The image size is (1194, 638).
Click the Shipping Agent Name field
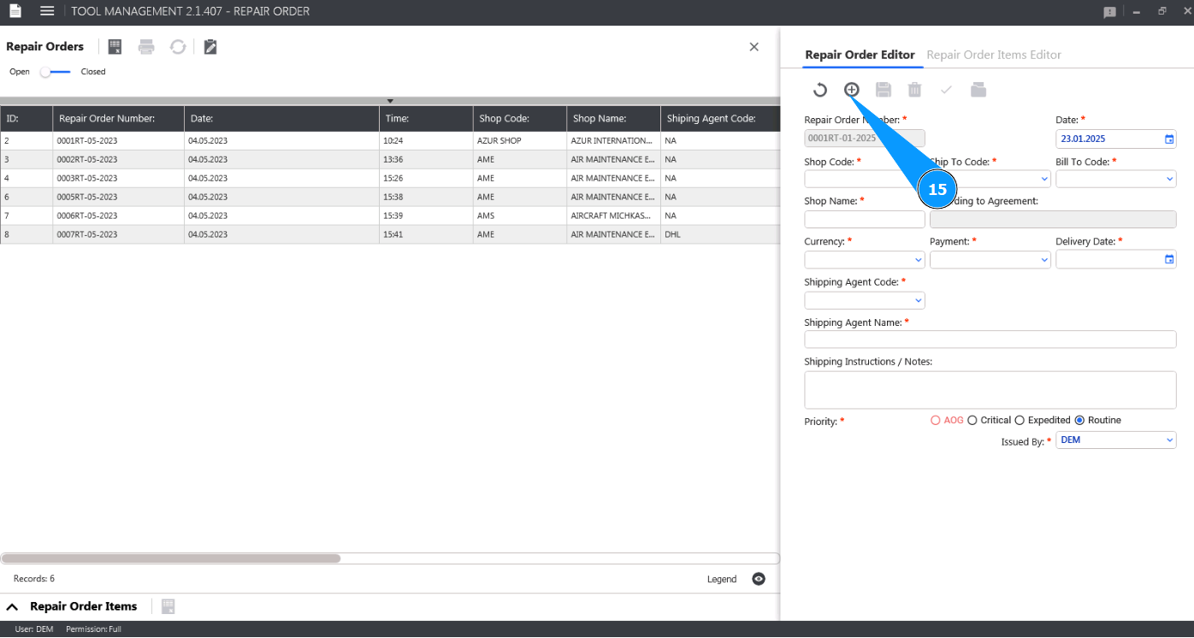coord(990,340)
